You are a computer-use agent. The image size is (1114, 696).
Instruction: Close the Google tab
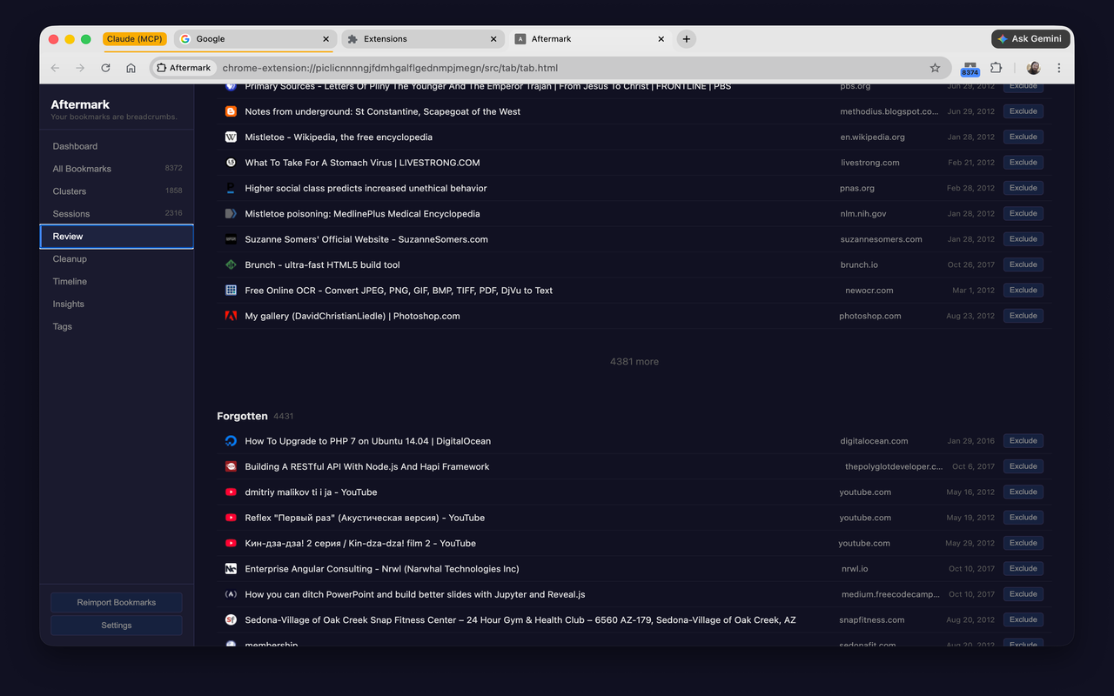click(x=326, y=39)
